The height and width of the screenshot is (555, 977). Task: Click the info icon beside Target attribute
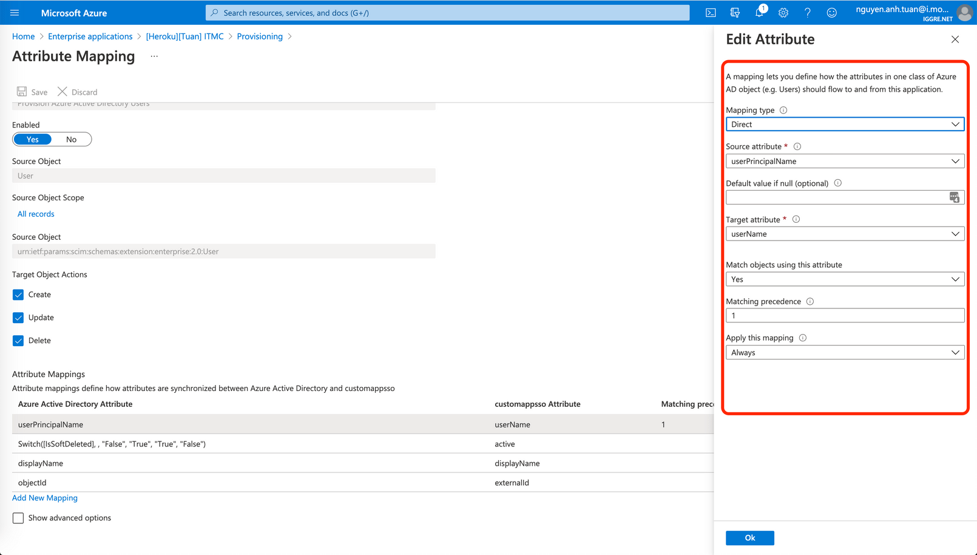point(796,219)
